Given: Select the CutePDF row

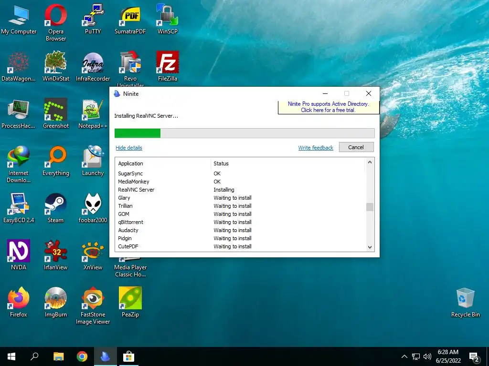Looking at the screenshot, I should [x=240, y=246].
